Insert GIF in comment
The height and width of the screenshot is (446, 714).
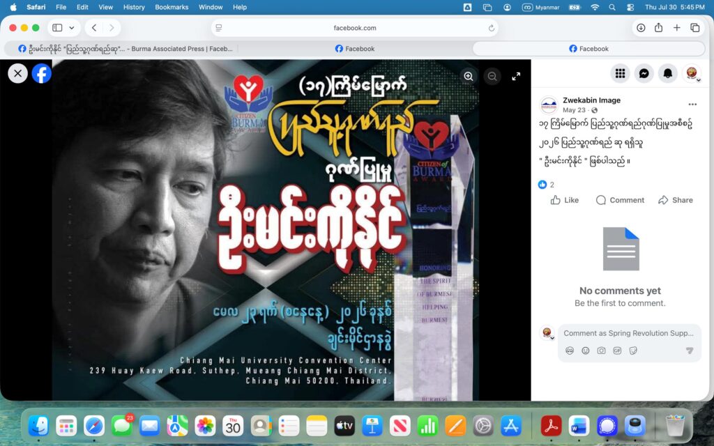coord(617,351)
